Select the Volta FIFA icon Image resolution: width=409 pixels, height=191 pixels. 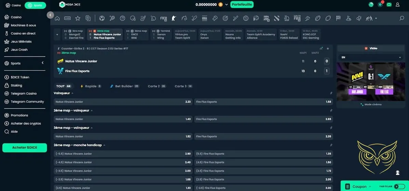[x=297, y=18]
